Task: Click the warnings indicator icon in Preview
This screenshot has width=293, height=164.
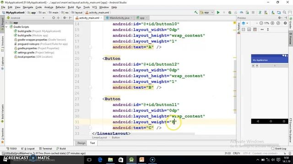Action: click(x=285, y=23)
